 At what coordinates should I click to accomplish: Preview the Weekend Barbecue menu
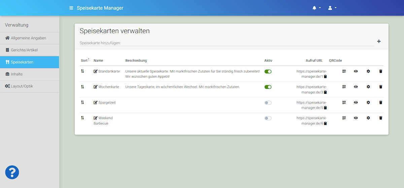356,118
